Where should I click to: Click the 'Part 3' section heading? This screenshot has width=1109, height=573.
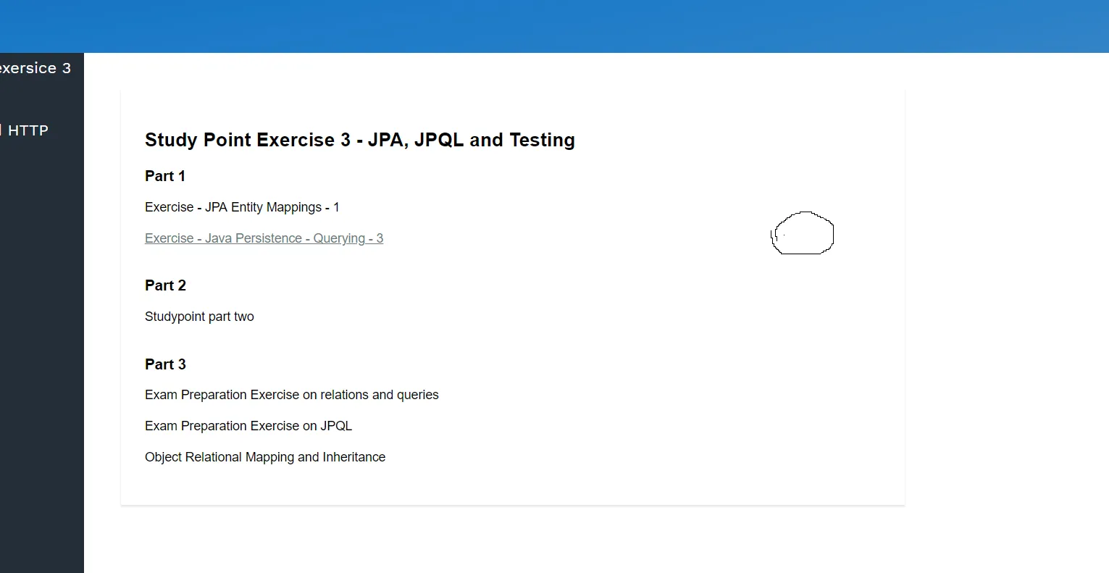pyautogui.click(x=165, y=364)
